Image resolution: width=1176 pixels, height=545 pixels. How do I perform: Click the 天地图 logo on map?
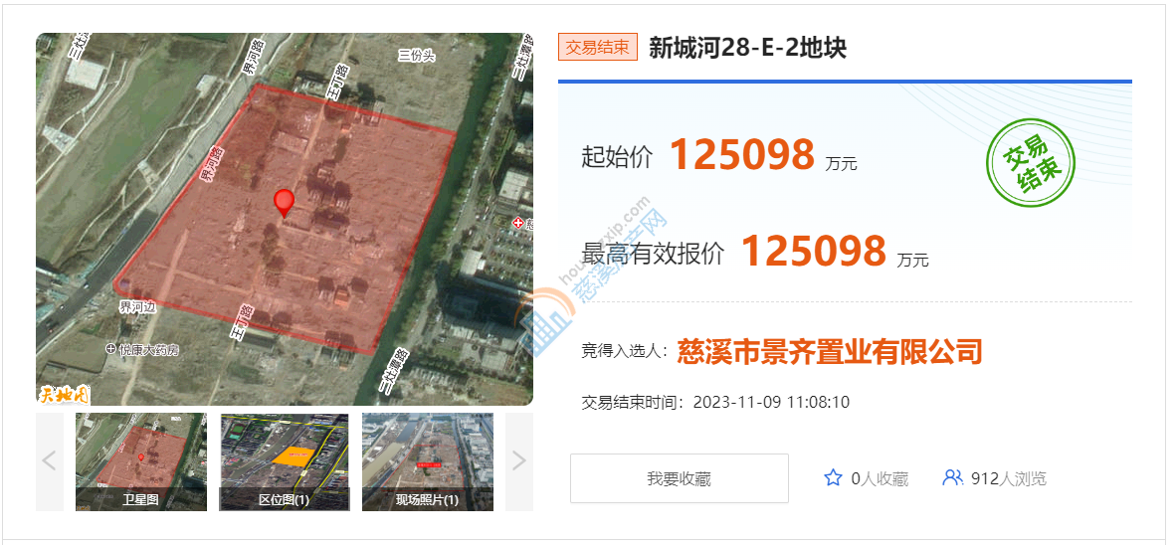pos(63,394)
